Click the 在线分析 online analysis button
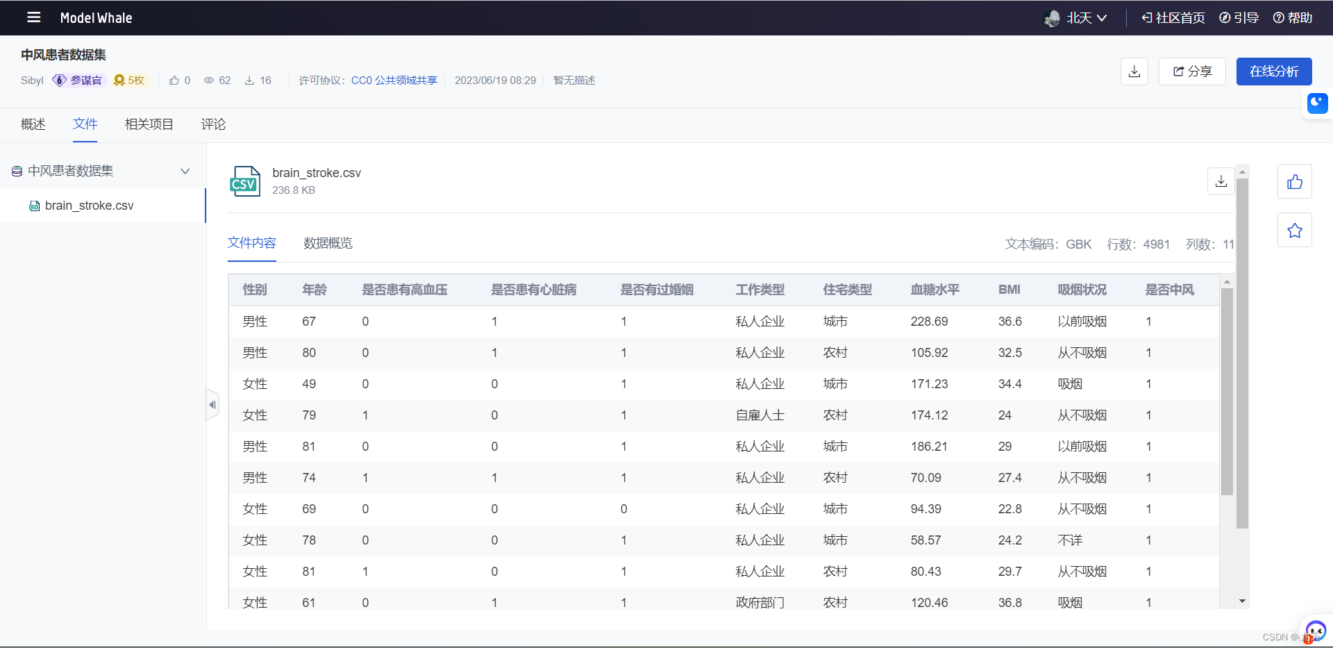 [1274, 72]
